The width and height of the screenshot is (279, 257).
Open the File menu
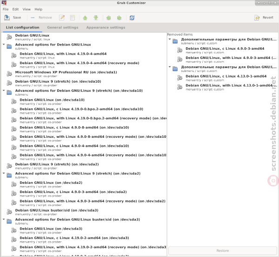pyautogui.click(x=6, y=9)
